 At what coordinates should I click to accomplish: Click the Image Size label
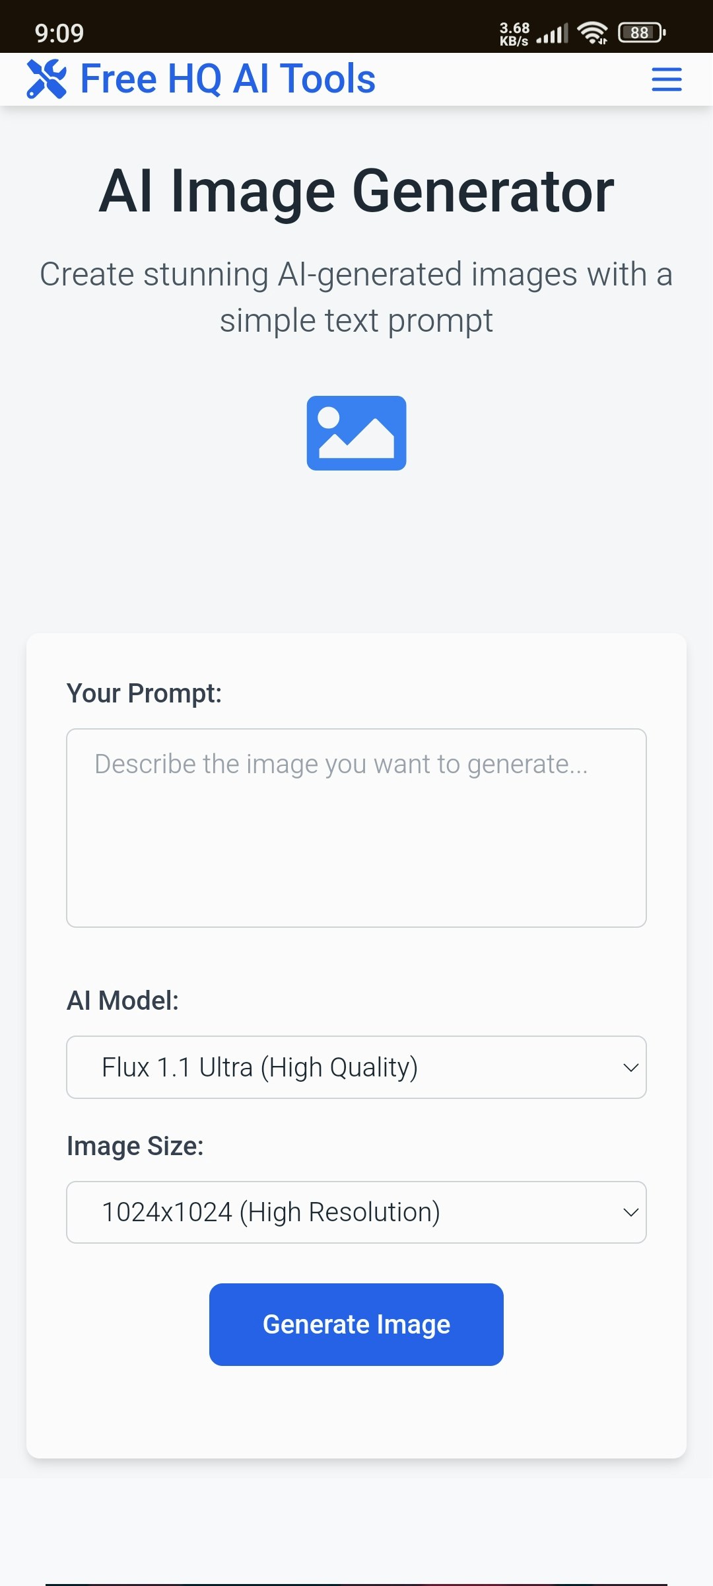(135, 1146)
